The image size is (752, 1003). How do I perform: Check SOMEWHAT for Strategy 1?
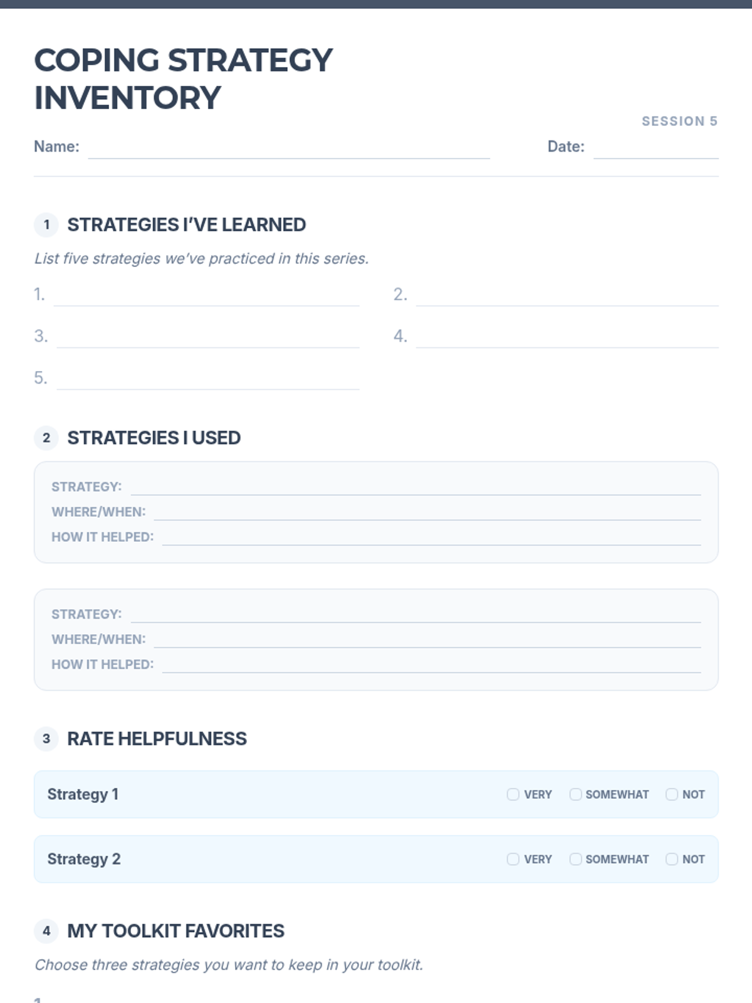pyautogui.click(x=575, y=795)
